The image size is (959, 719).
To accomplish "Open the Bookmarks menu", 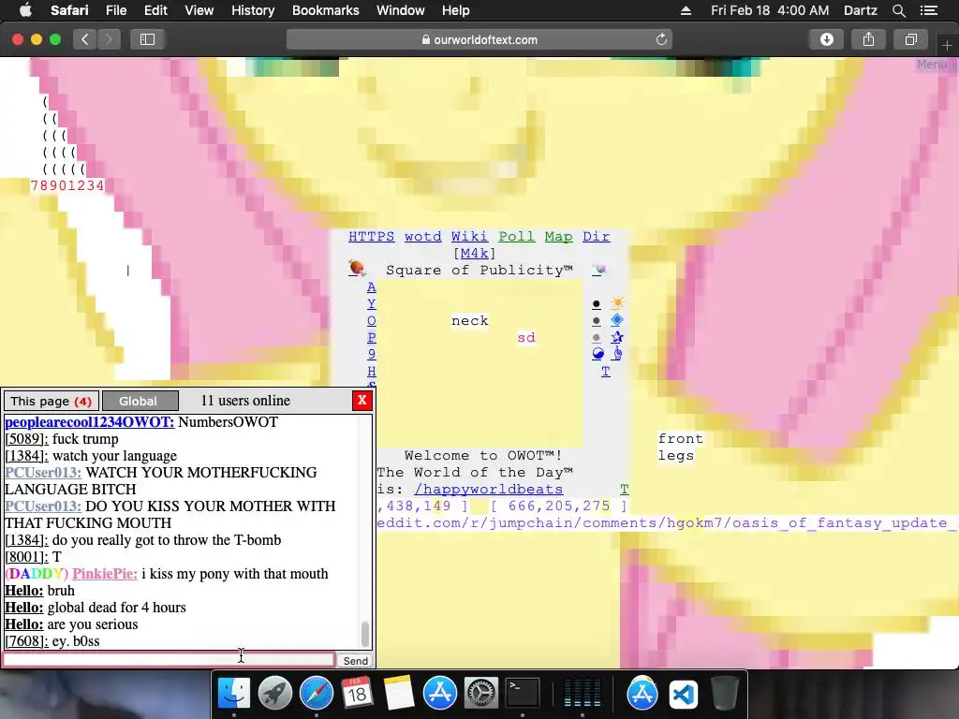I will click(x=325, y=10).
